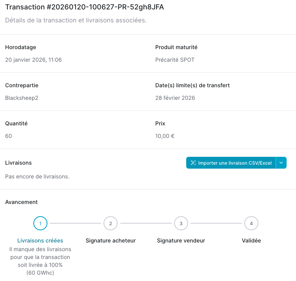Click the quantity value 60
The height and width of the screenshot is (281, 296).
click(x=9, y=136)
